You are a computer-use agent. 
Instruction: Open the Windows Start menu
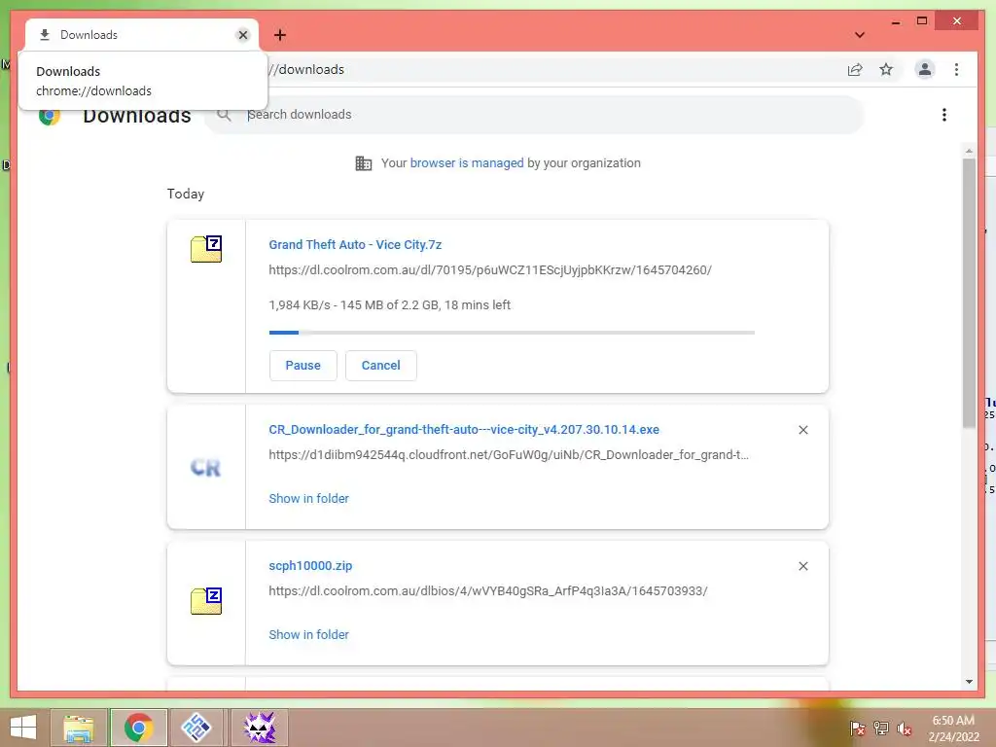pyautogui.click(x=23, y=728)
